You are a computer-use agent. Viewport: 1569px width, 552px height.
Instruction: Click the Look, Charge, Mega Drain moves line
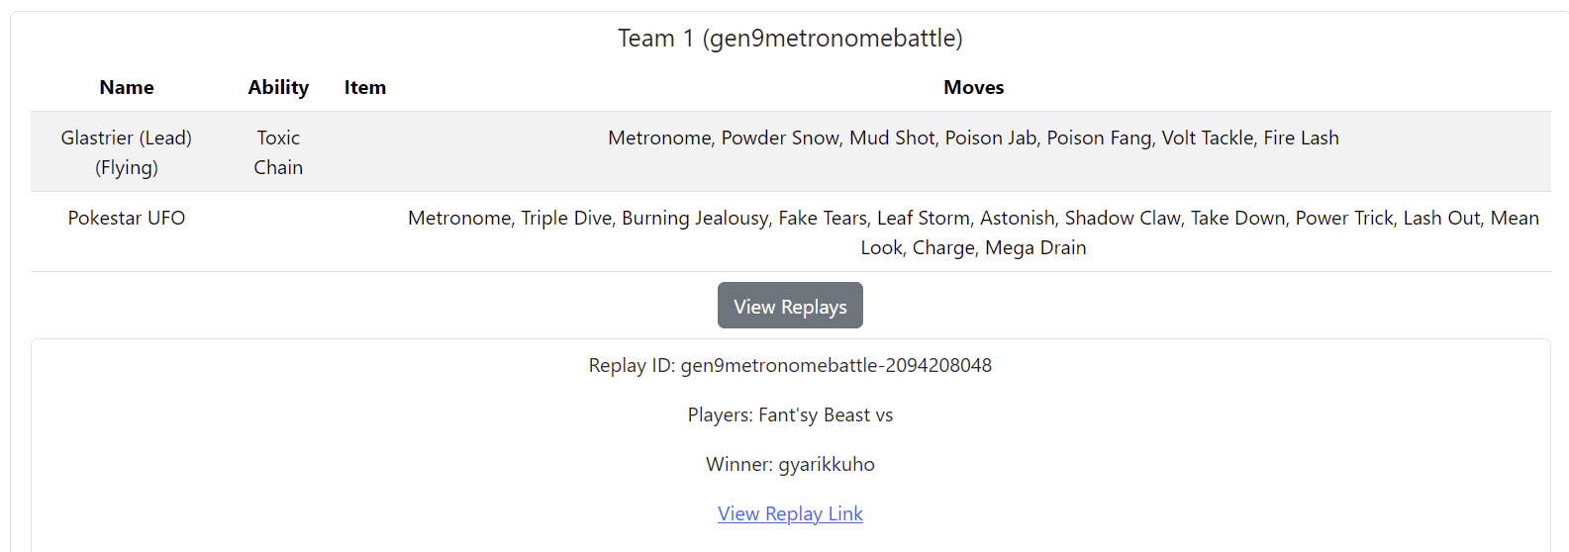tap(973, 248)
